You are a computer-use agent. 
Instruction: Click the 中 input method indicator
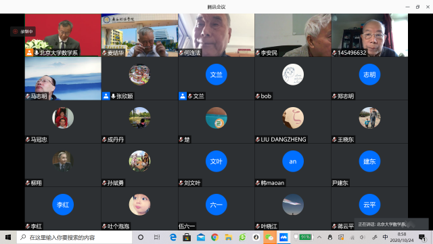pos(385,237)
